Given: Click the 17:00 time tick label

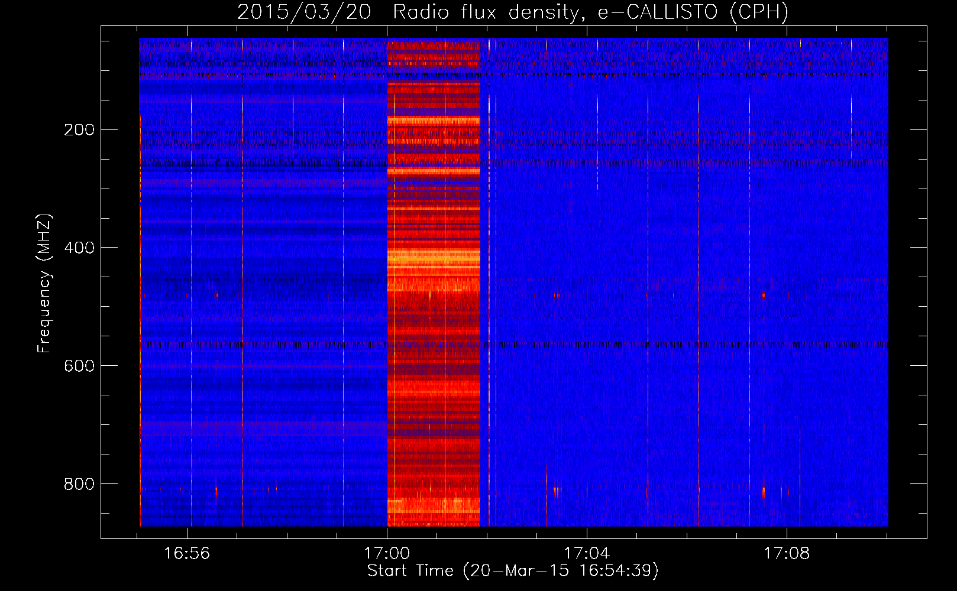Looking at the screenshot, I should (387, 554).
